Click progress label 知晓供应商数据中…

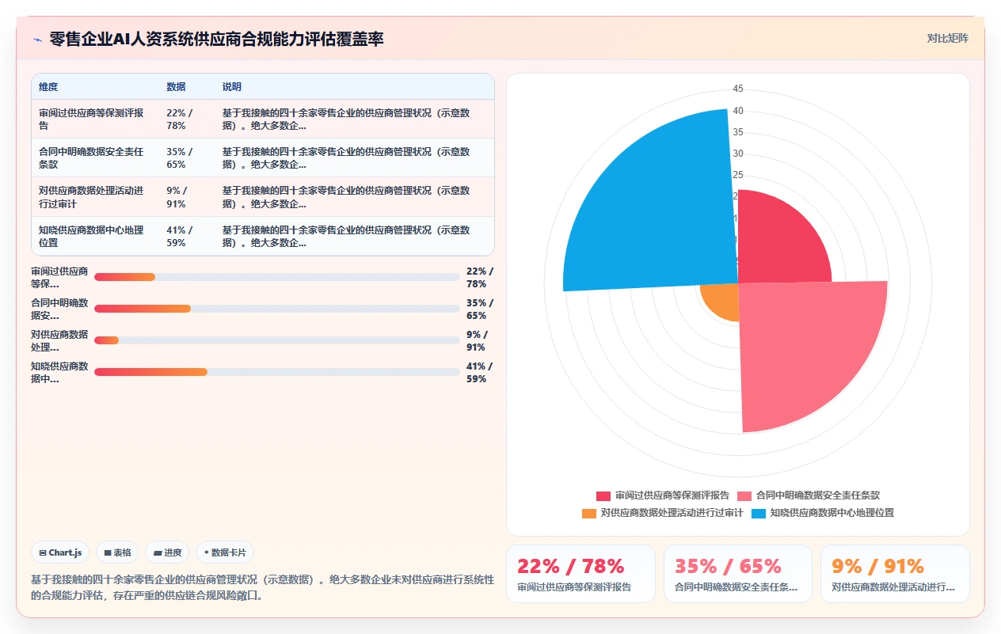(x=59, y=372)
